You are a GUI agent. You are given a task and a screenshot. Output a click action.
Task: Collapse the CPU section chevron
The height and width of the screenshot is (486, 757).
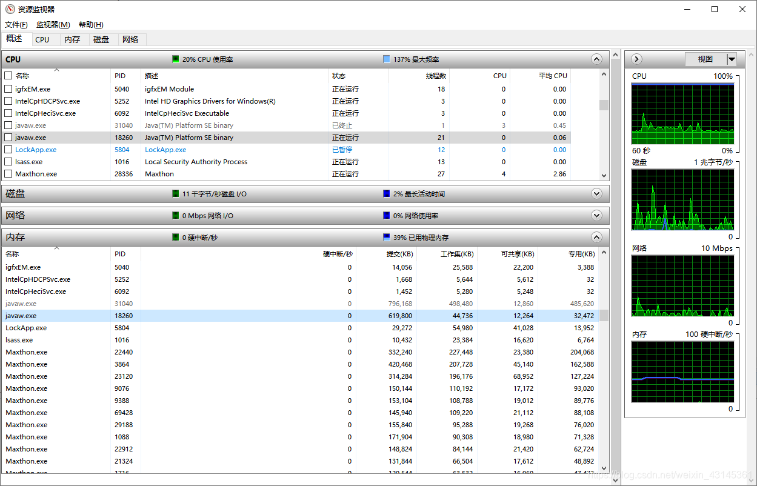click(596, 59)
